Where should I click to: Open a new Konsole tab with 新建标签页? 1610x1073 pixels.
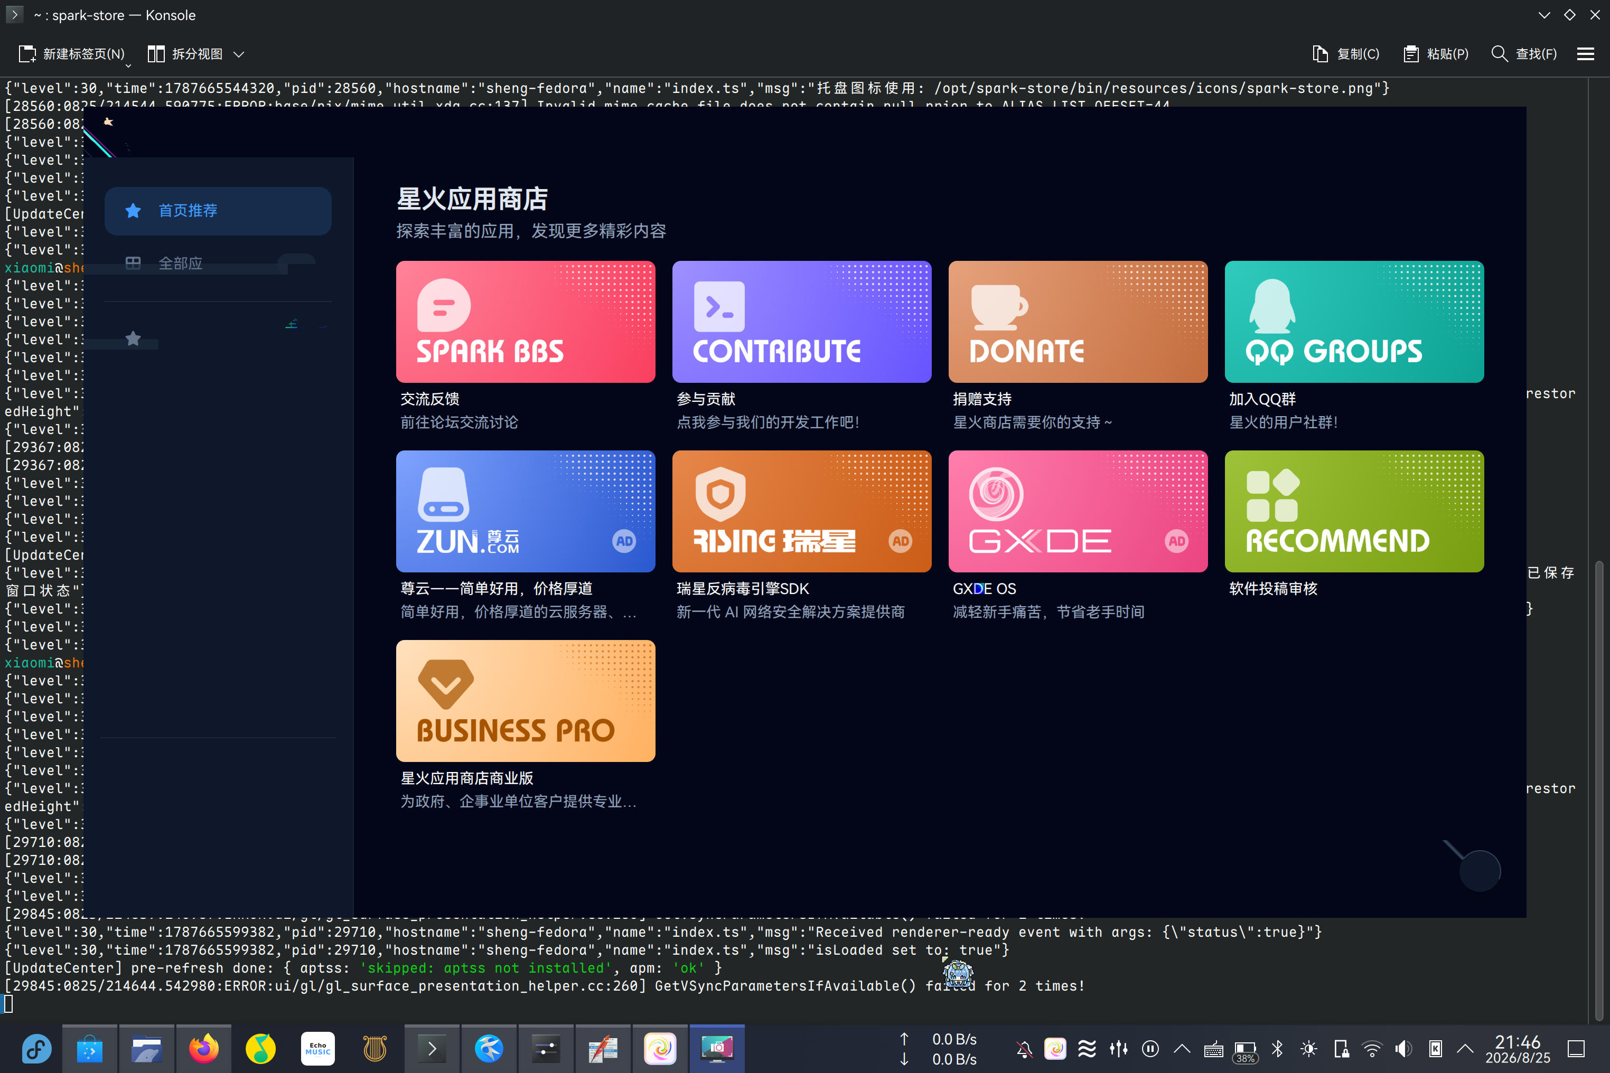point(72,54)
